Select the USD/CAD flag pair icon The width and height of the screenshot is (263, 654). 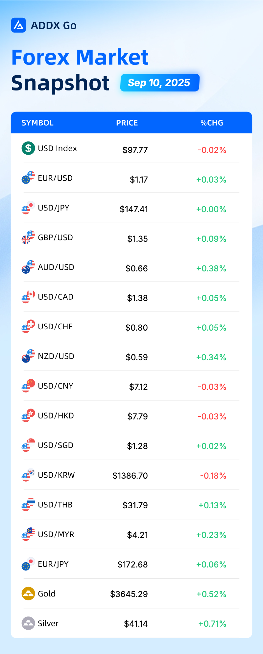click(x=28, y=297)
